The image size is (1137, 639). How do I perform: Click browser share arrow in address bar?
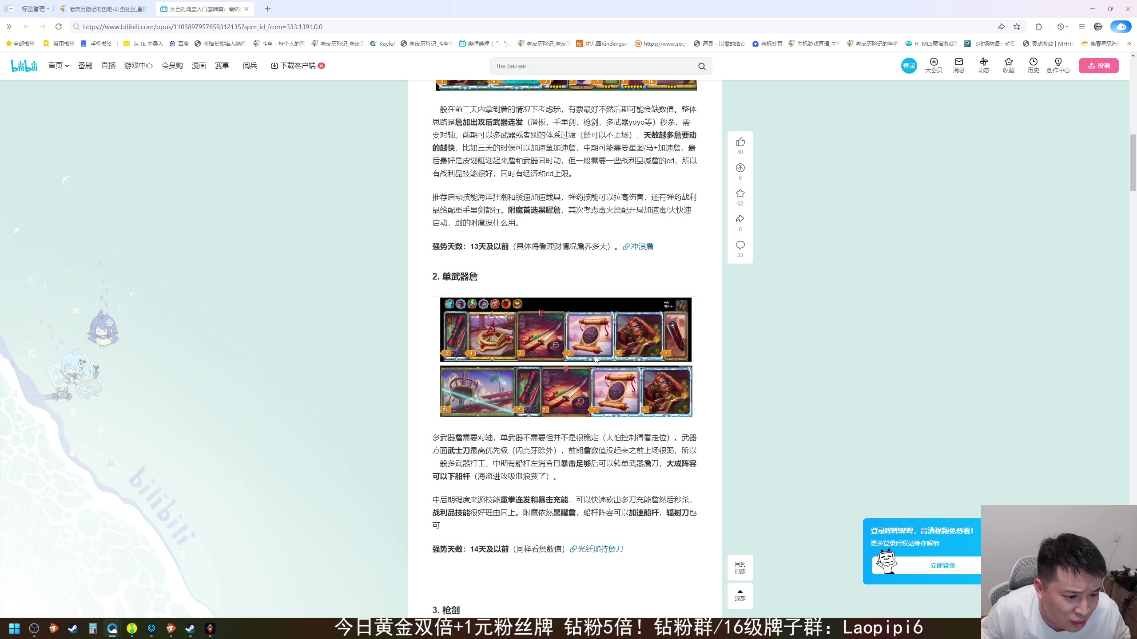pyautogui.click(x=1001, y=27)
